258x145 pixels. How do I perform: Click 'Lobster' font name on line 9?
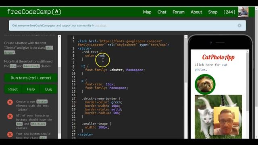coord(116,70)
